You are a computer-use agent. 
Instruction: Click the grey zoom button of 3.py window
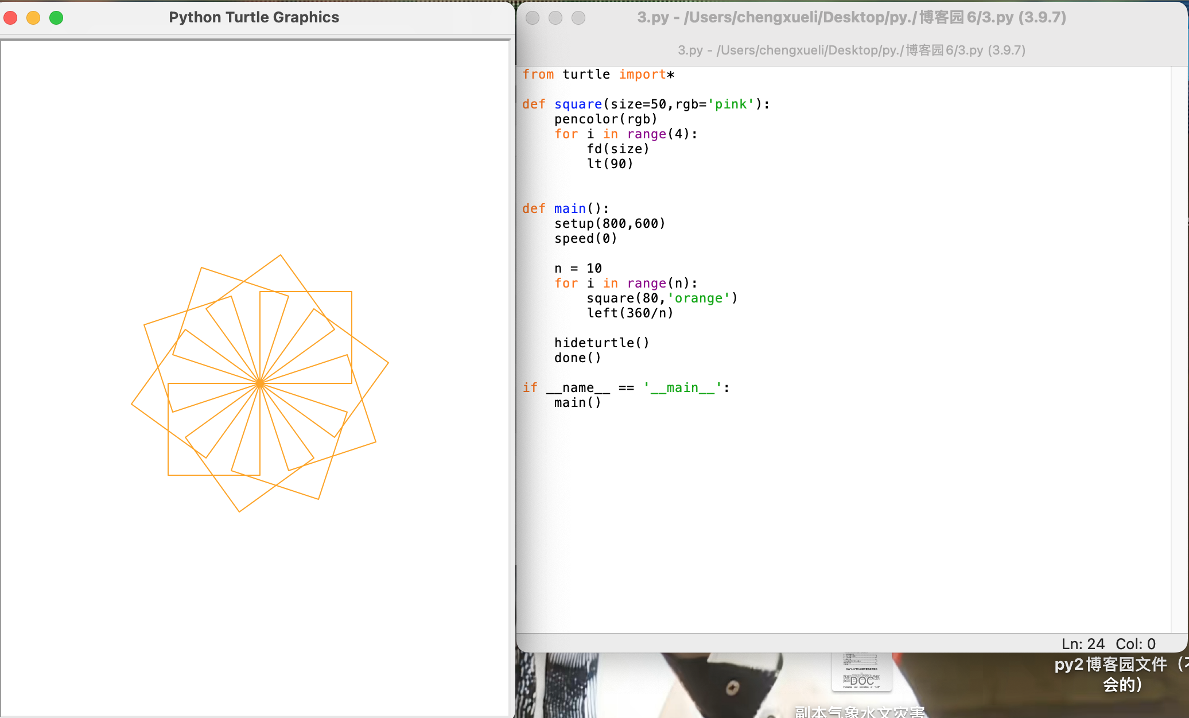click(578, 18)
